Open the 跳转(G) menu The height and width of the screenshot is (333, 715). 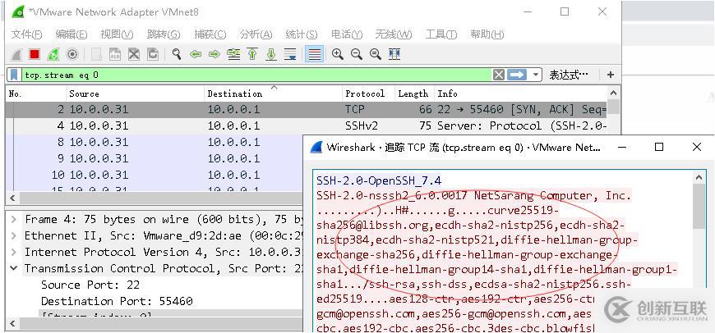click(x=164, y=34)
